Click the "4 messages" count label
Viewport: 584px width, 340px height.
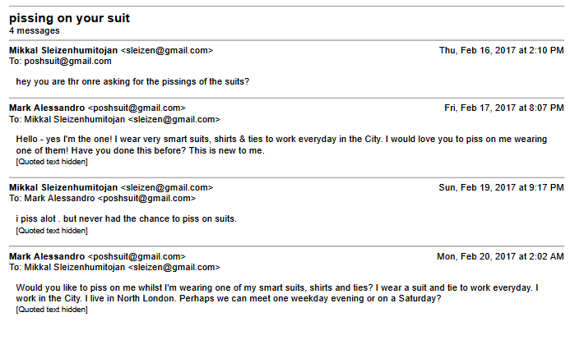pos(35,30)
